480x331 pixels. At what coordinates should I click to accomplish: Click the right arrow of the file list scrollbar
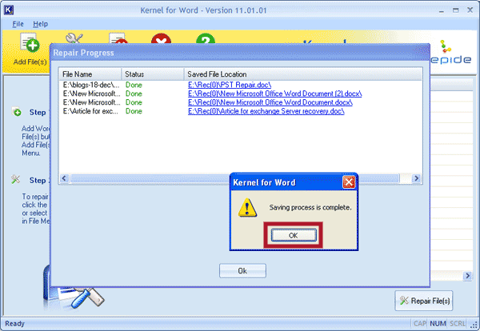[416, 178]
